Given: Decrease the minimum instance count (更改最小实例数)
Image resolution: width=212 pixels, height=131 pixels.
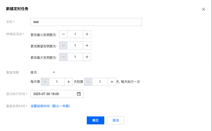Looking at the screenshot, I should point(63,34).
